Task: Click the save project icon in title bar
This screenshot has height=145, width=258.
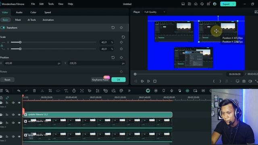Action: pos(189,4)
